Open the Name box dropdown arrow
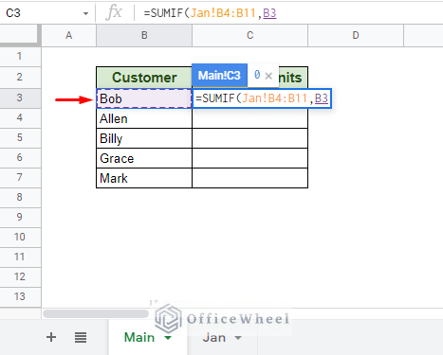 pyautogui.click(x=85, y=13)
